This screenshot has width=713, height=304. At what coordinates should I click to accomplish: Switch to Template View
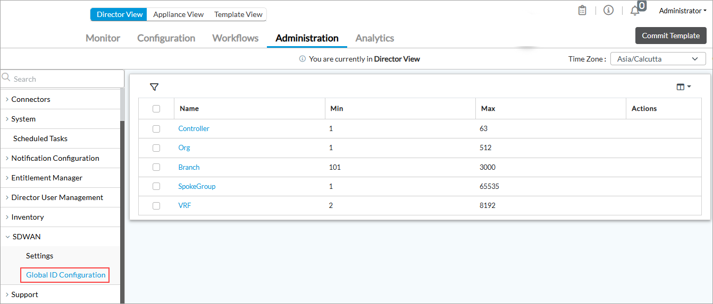coord(238,14)
